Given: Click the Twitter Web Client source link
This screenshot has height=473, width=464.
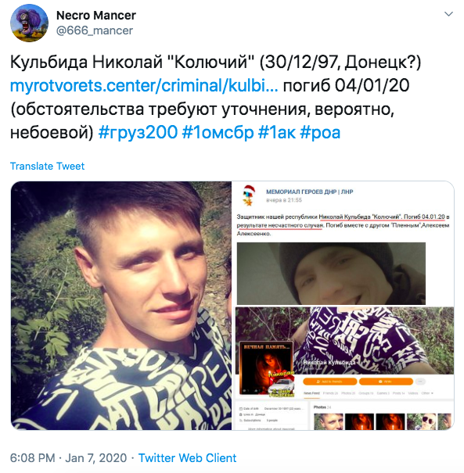Looking at the screenshot, I should click(x=187, y=458).
